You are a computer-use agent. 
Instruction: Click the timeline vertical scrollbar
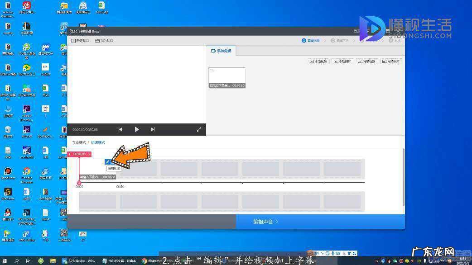pyautogui.click(x=403, y=177)
